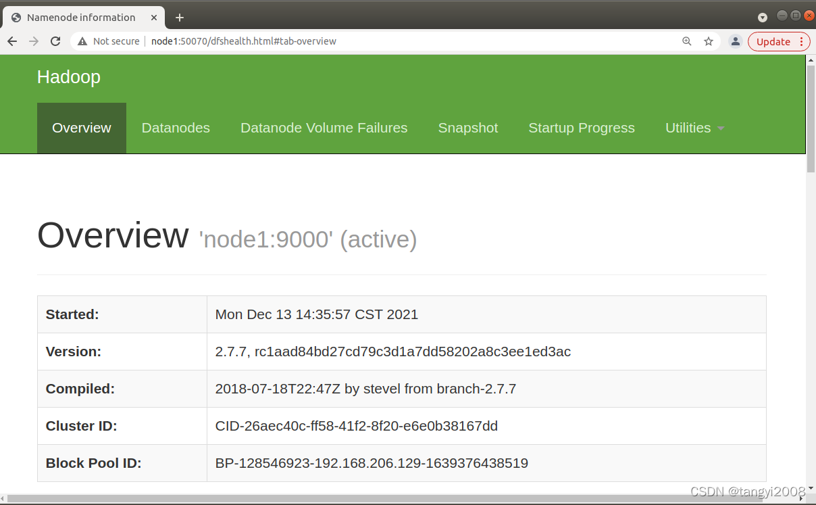816x505 pixels.
Task: Open the browser profile avatar icon
Action: point(736,41)
